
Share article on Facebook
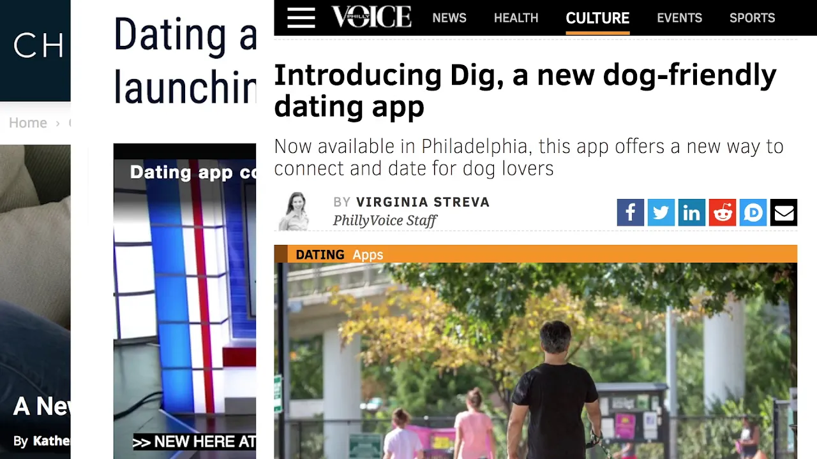[x=630, y=212]
